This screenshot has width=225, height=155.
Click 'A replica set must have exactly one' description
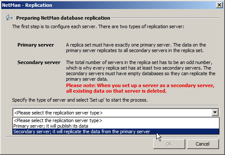(136, 48)
